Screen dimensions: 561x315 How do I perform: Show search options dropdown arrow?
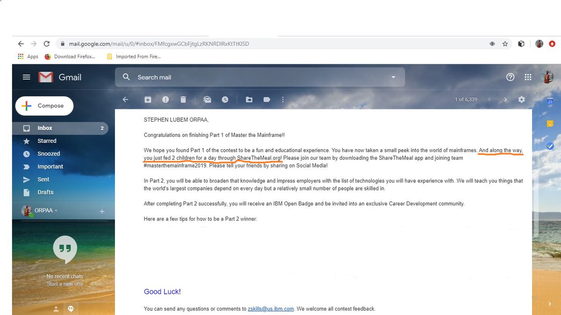coord(393,77)
